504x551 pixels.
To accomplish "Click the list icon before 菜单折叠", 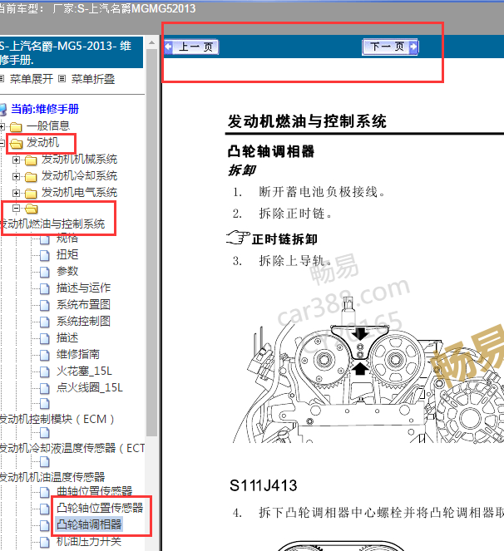I will coord(62,79).
